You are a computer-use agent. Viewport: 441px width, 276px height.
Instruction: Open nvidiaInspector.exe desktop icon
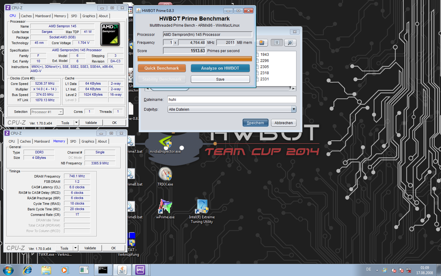click(165, 144)
